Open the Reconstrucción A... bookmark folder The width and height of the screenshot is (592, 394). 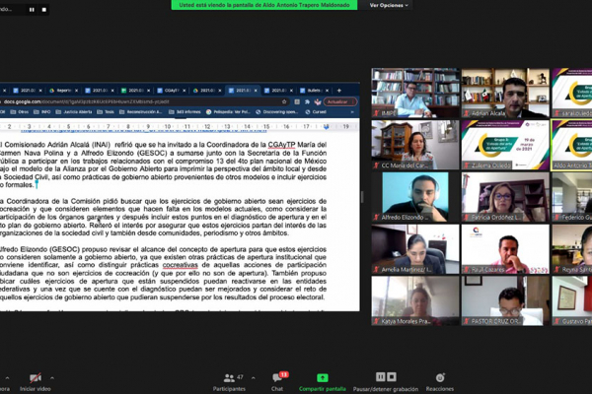tap(140, 112)
